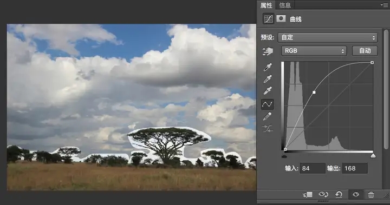Click the black point input slider triangle
Image resolution: width=390 pixels, height=205 pixels.
pyautogui.click(x=284, y=156)
